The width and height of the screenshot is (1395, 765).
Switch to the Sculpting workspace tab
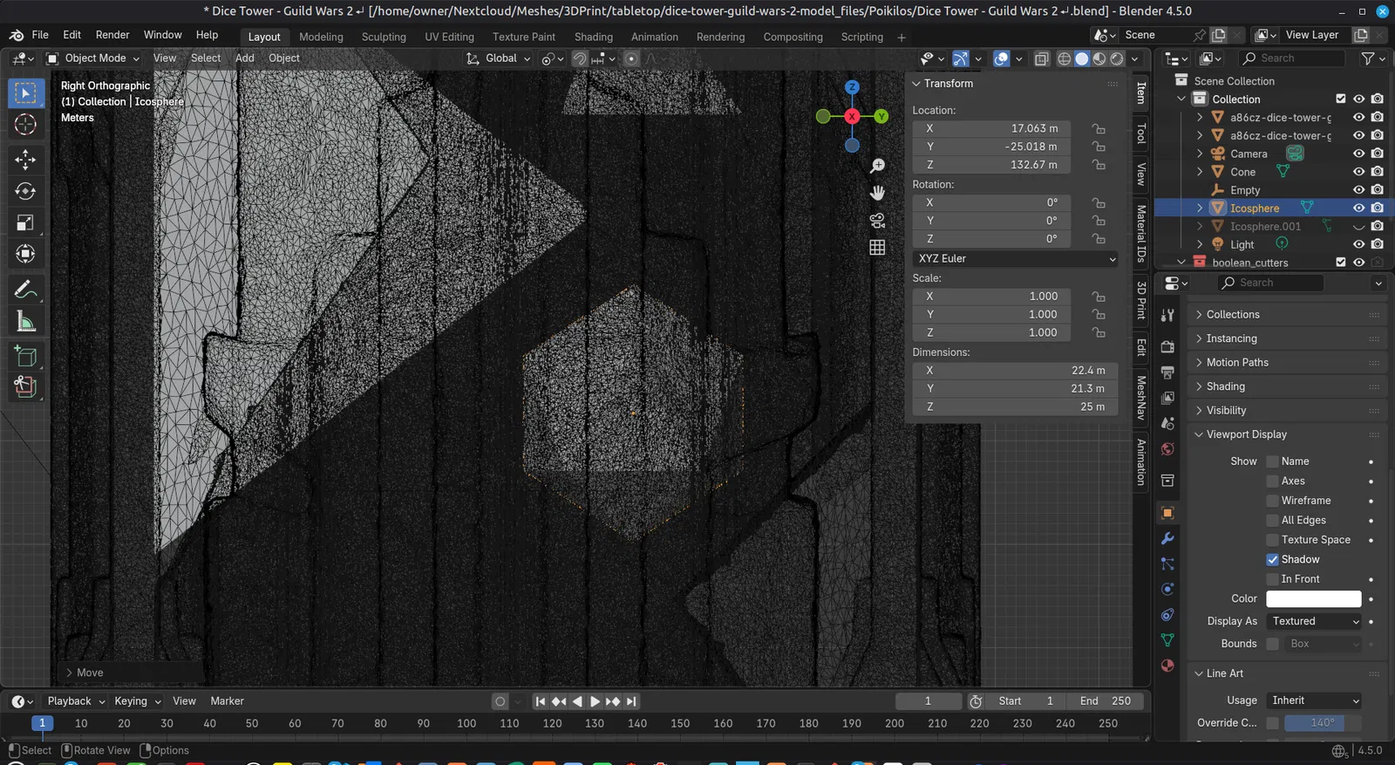point(384,37)
